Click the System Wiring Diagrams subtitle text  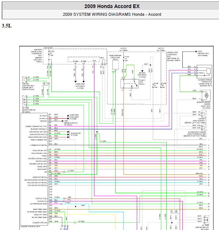click(x=112, y=14)
